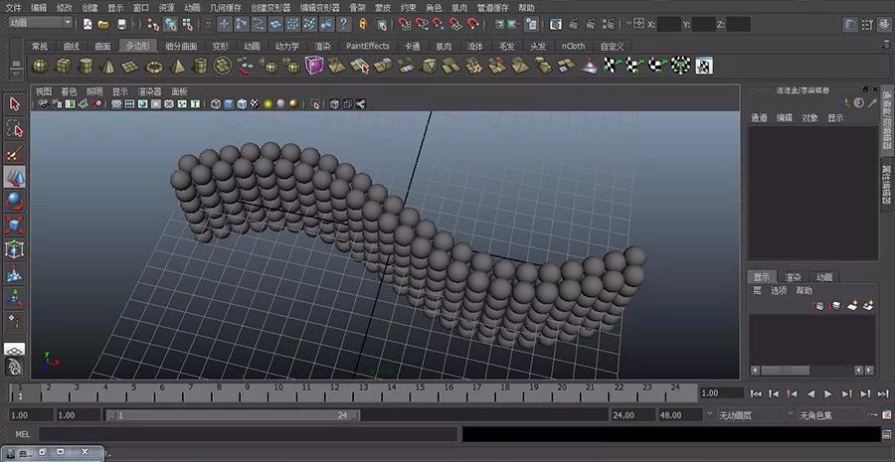This screenshot has width=895, height=462.
Task: Create new scene with the document icon
Action: click(x=88, y=24)
